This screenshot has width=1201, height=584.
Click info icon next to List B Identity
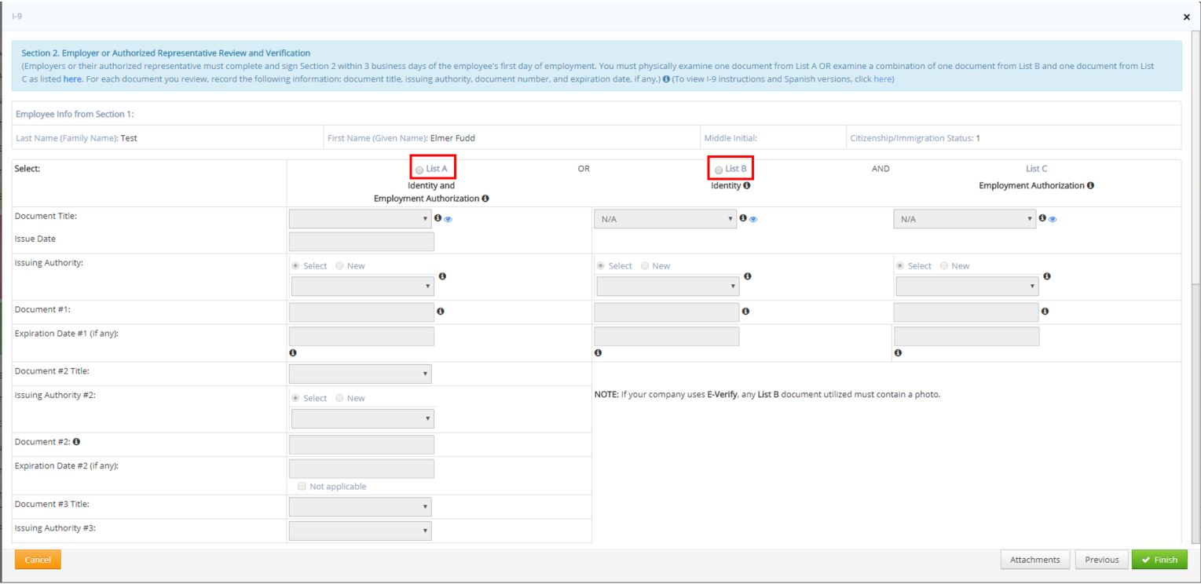[x=746, y=185]
